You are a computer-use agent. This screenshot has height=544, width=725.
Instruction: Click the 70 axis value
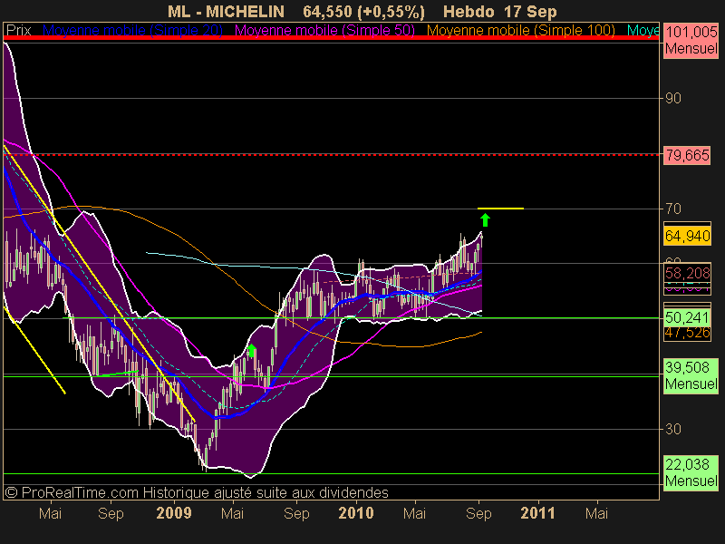672,209
